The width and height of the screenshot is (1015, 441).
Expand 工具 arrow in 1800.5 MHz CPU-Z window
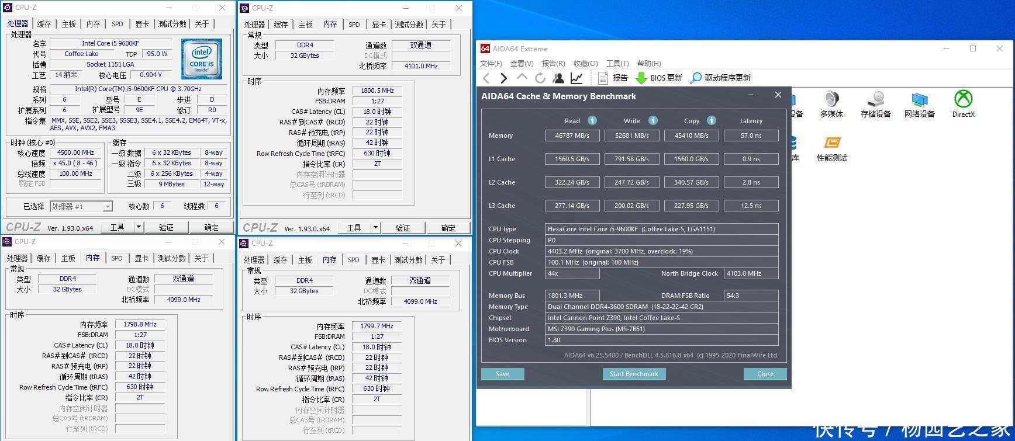point(375,228)
